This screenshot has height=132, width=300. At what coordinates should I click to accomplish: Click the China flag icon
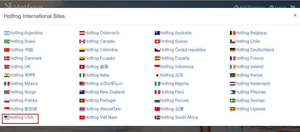click(x=7, y=50)
